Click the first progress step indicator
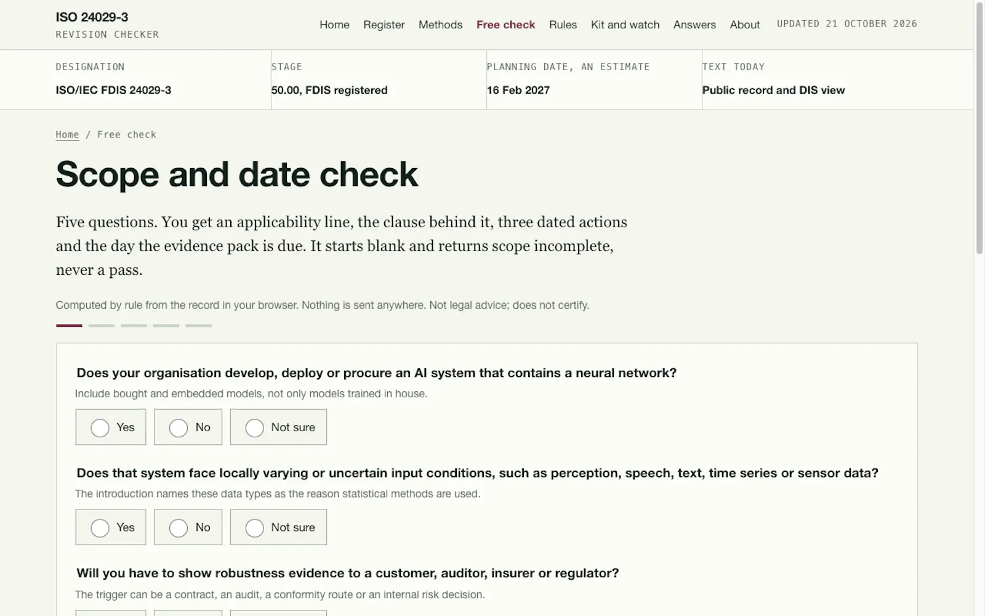This screenshot has height=616, width=985. coord(69,325)
